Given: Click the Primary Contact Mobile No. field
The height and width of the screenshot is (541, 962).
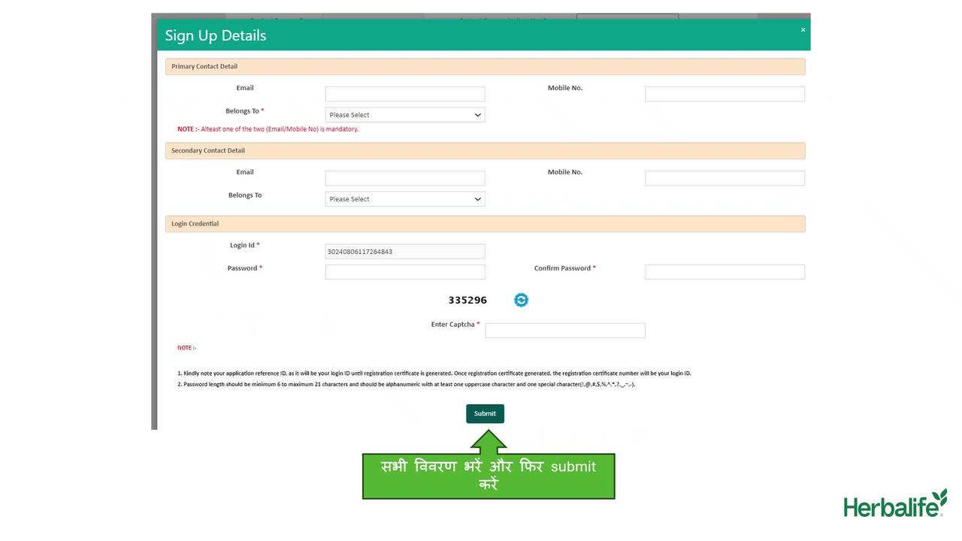Looking at the screenshot, I should point(725,94).
